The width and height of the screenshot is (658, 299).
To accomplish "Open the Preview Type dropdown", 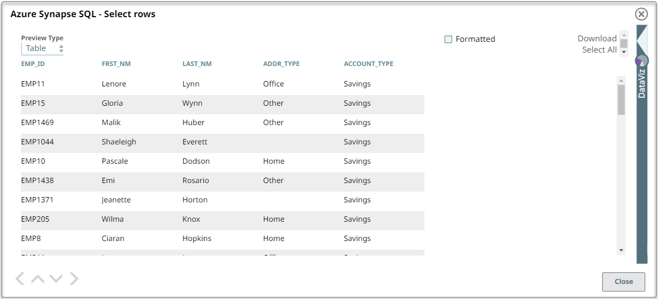I will click(43, 48).
